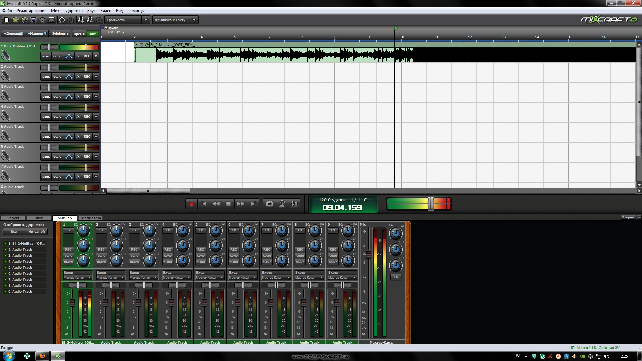The width and height of the screenshot is (642, 361).
Task: Click the green play-position marker on the ruler
Action: click(x=396, y=29)
